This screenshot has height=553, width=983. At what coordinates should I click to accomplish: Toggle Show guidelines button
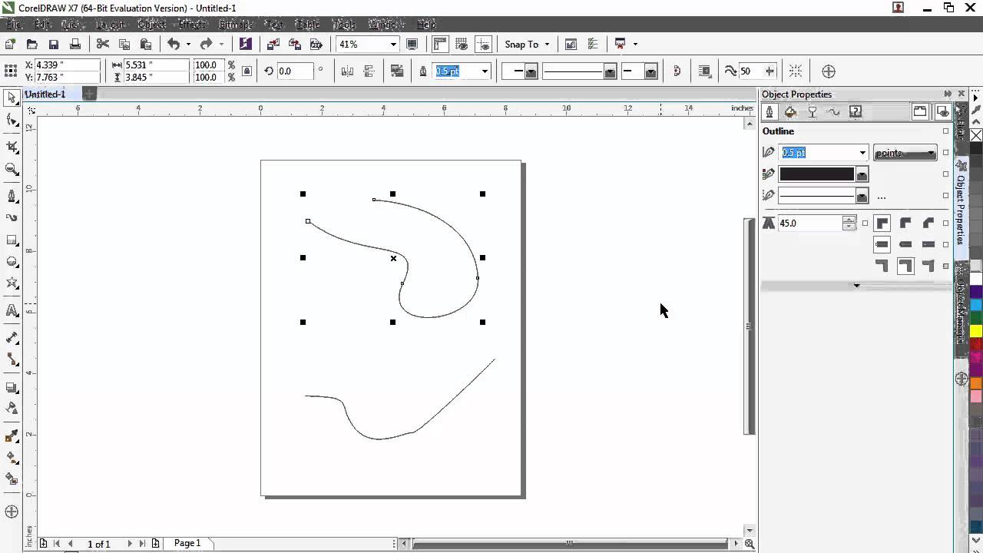coord(483,45)
